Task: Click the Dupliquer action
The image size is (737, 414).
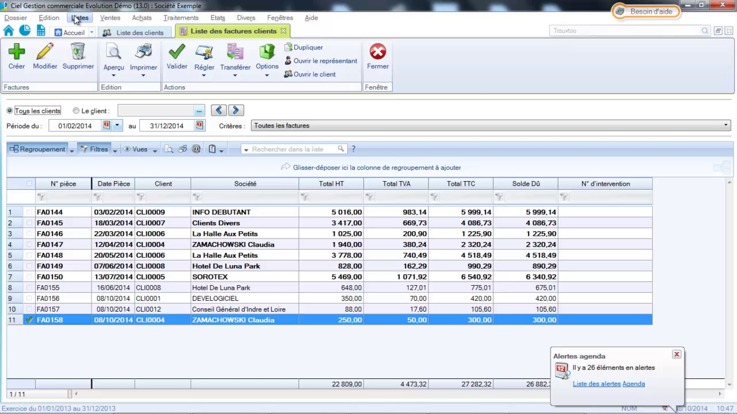Action: pos(307,48)
